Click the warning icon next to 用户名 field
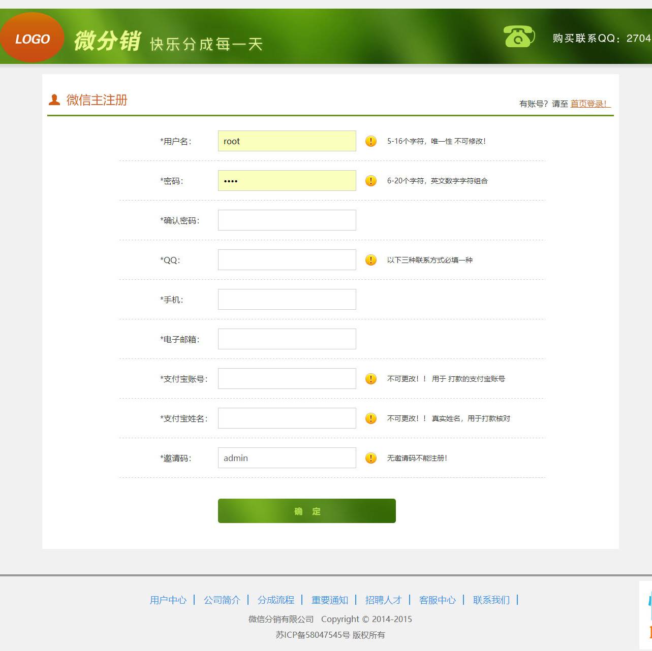652x651 pixels. click(x=371, y=141)
